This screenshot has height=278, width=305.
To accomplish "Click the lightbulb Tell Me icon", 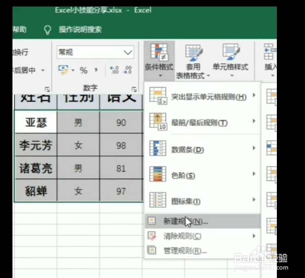I will (x=48, y=30).
